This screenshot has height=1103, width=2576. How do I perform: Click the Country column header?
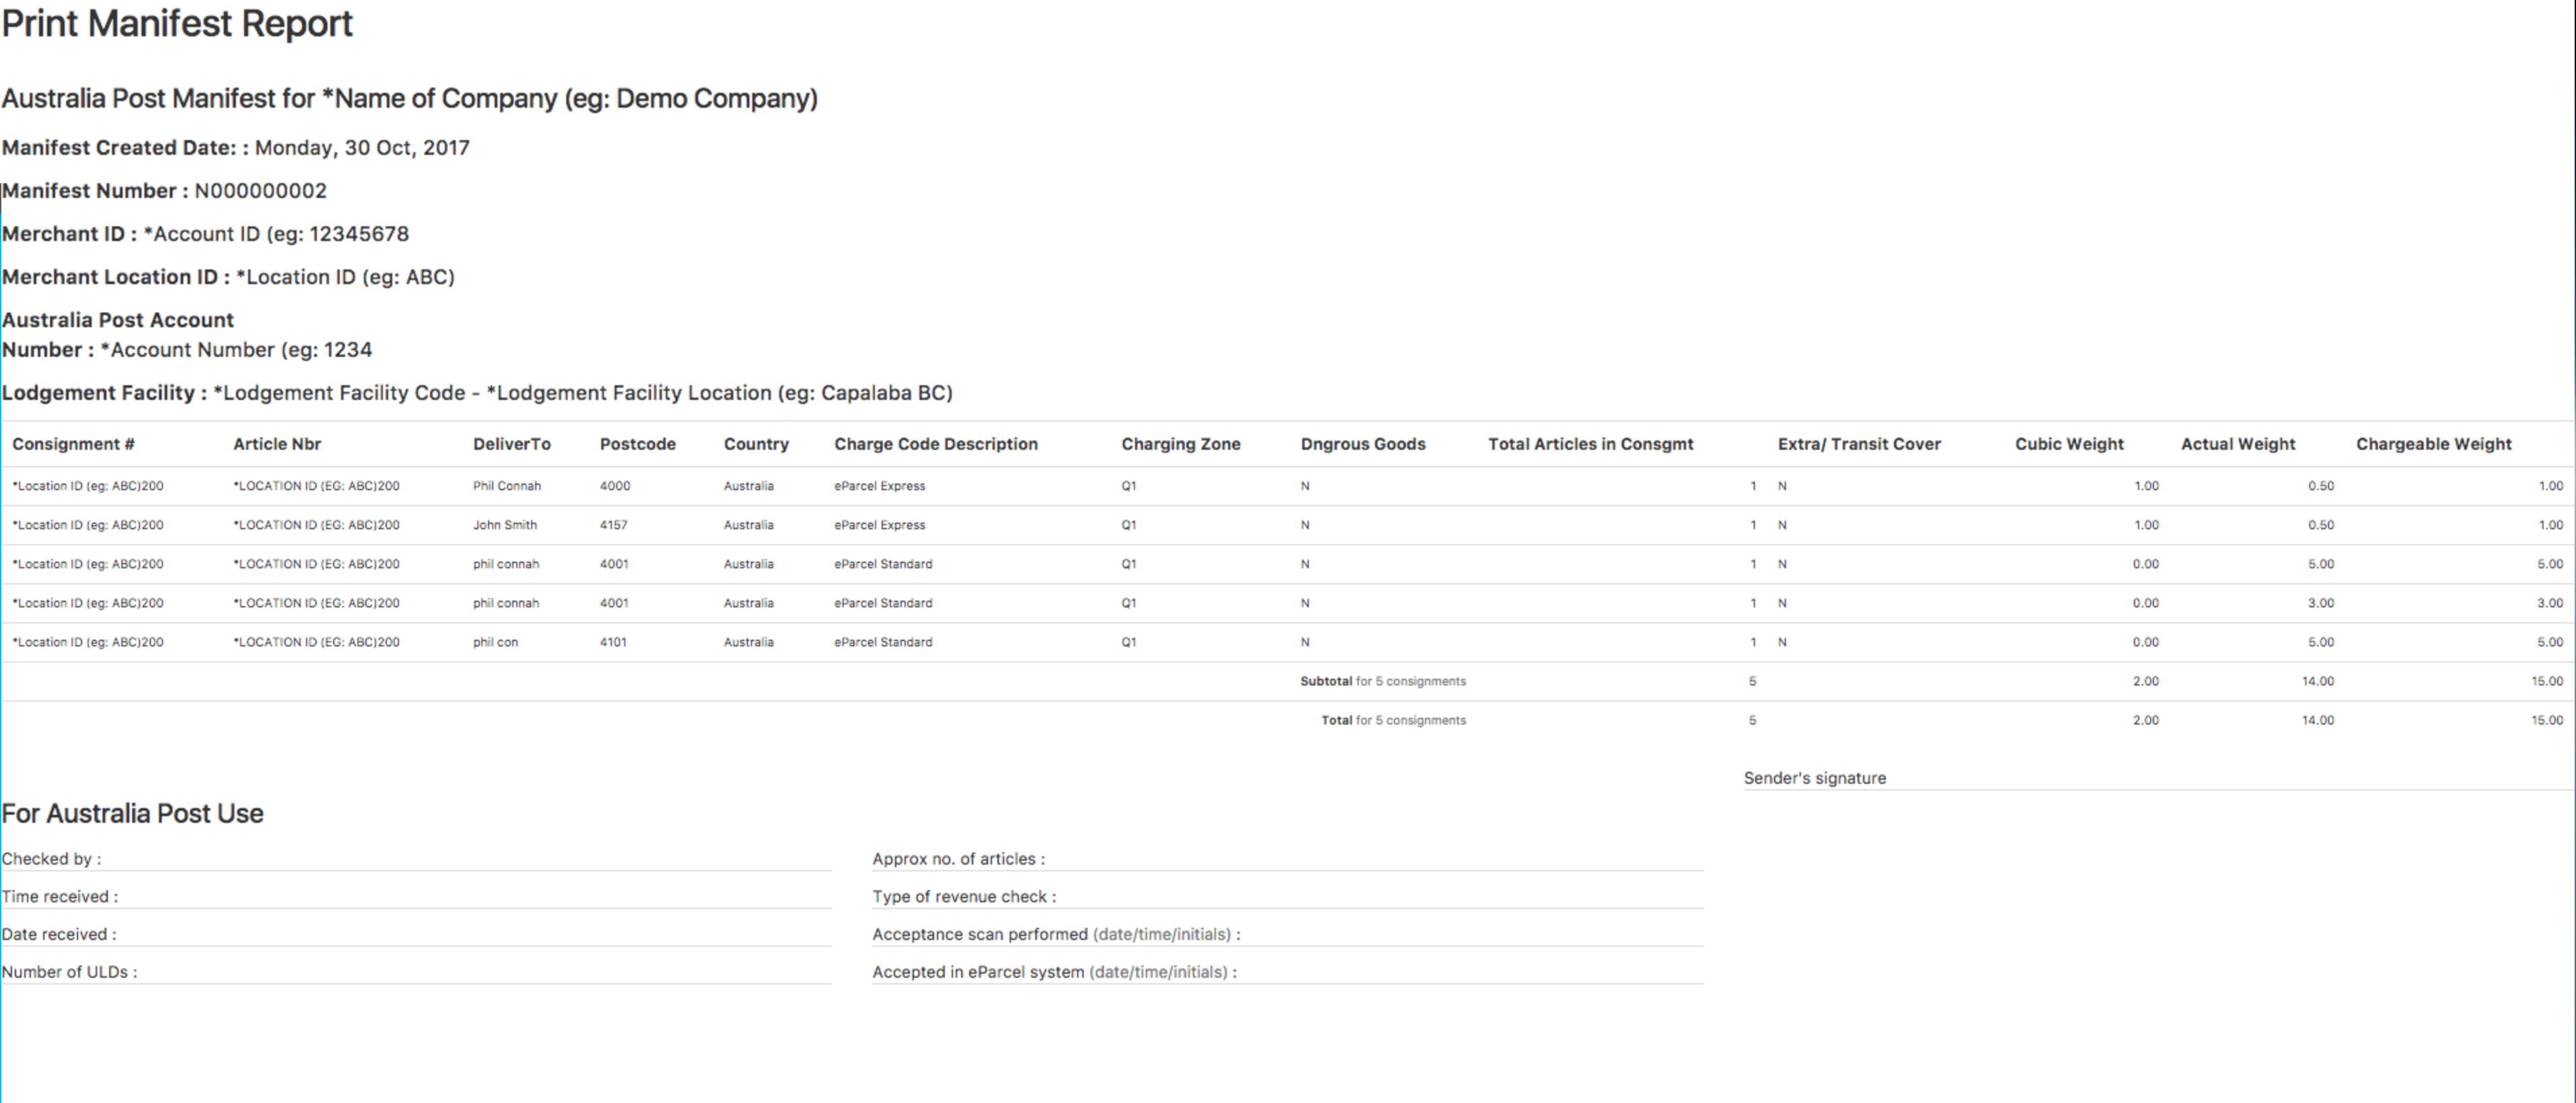[x=756, y=444]
